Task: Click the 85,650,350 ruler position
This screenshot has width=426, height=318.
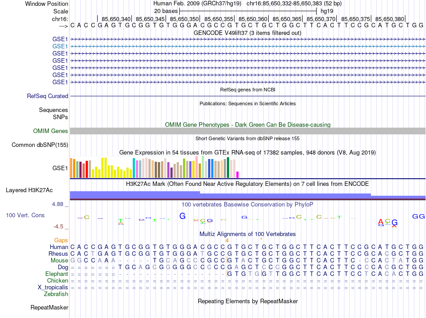Action: click(184, 19)
